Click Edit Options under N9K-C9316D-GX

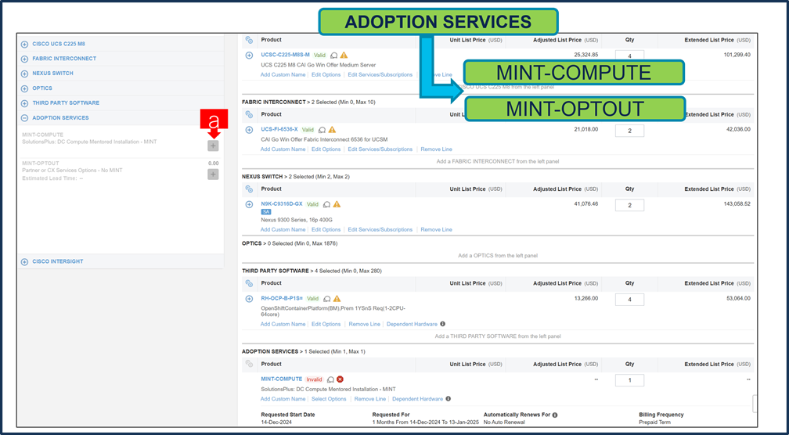(326, 229)
